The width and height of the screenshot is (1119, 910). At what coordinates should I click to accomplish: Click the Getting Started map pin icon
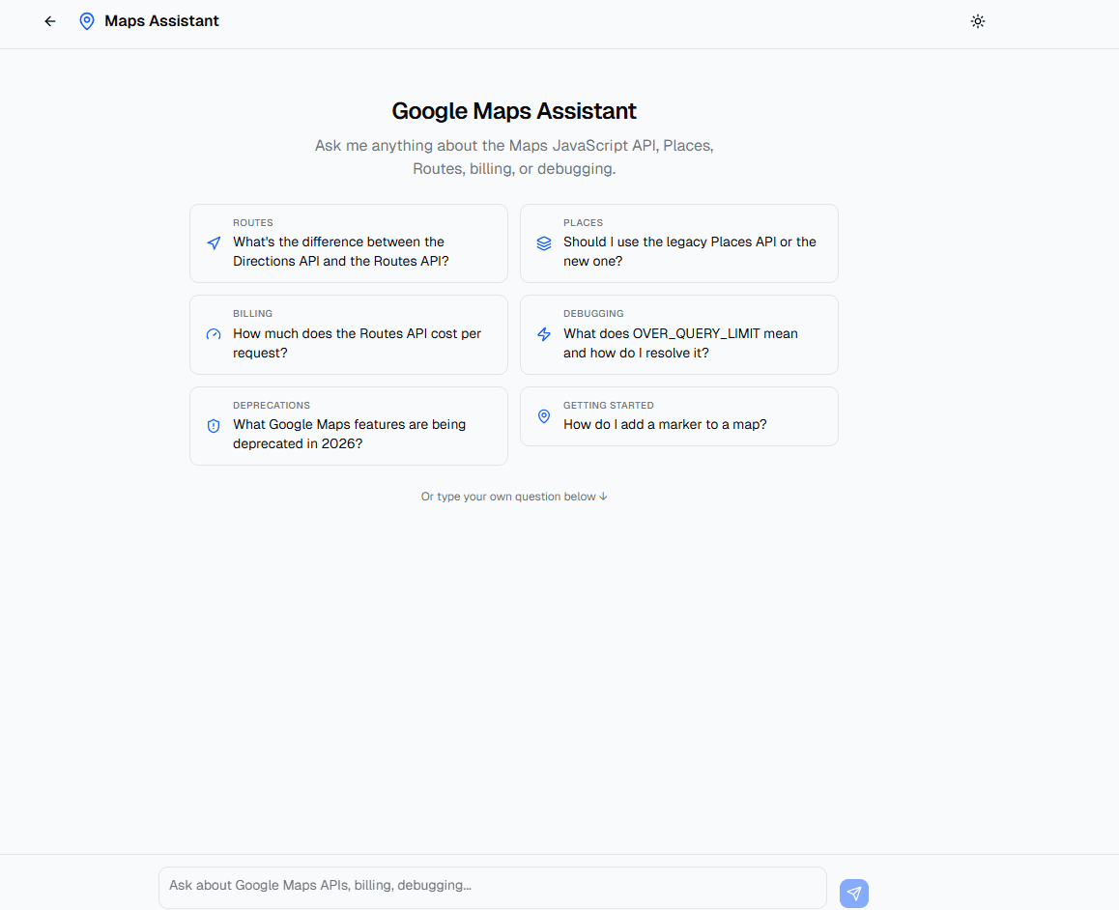click(543, 415)
